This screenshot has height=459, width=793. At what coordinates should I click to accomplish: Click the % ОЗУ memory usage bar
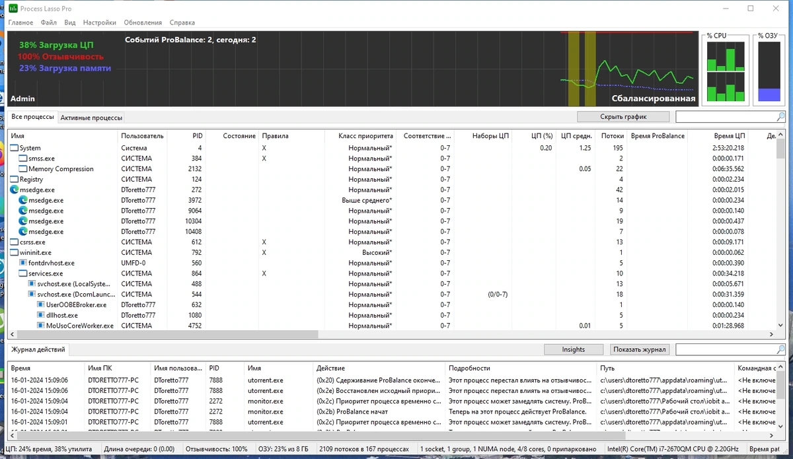coord(769,72)
